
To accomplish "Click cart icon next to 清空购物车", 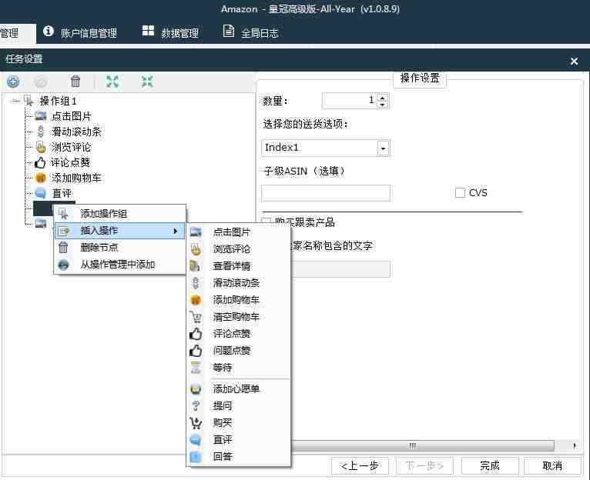I will pyautogui.click(x=196, y=317).
